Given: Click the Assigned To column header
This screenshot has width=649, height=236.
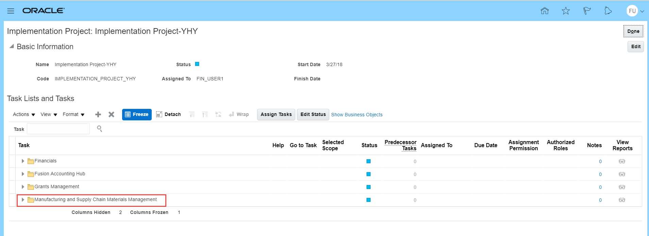Looking at the screenshot, I should click(436, 145).
